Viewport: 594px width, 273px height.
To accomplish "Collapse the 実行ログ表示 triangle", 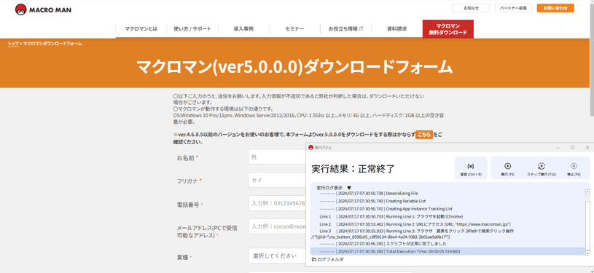I will tap(349, 188).
